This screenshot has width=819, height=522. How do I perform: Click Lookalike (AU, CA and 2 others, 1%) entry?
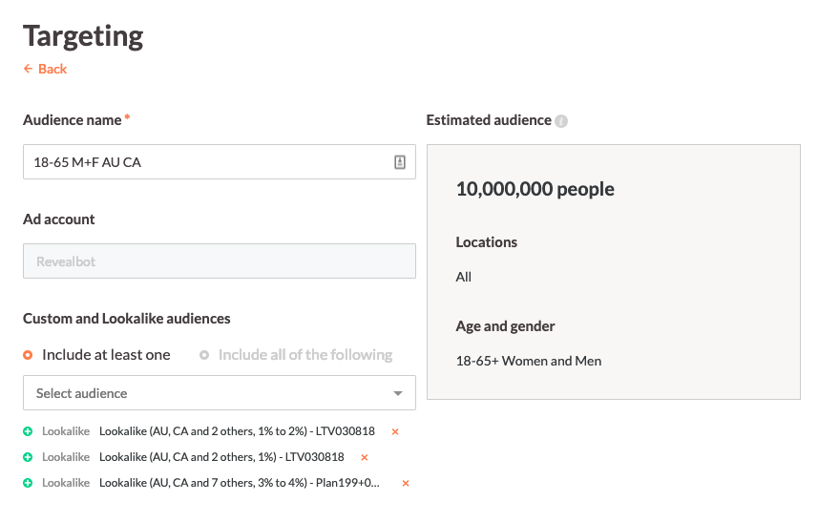pyautogui.click(x=221, y=457)
